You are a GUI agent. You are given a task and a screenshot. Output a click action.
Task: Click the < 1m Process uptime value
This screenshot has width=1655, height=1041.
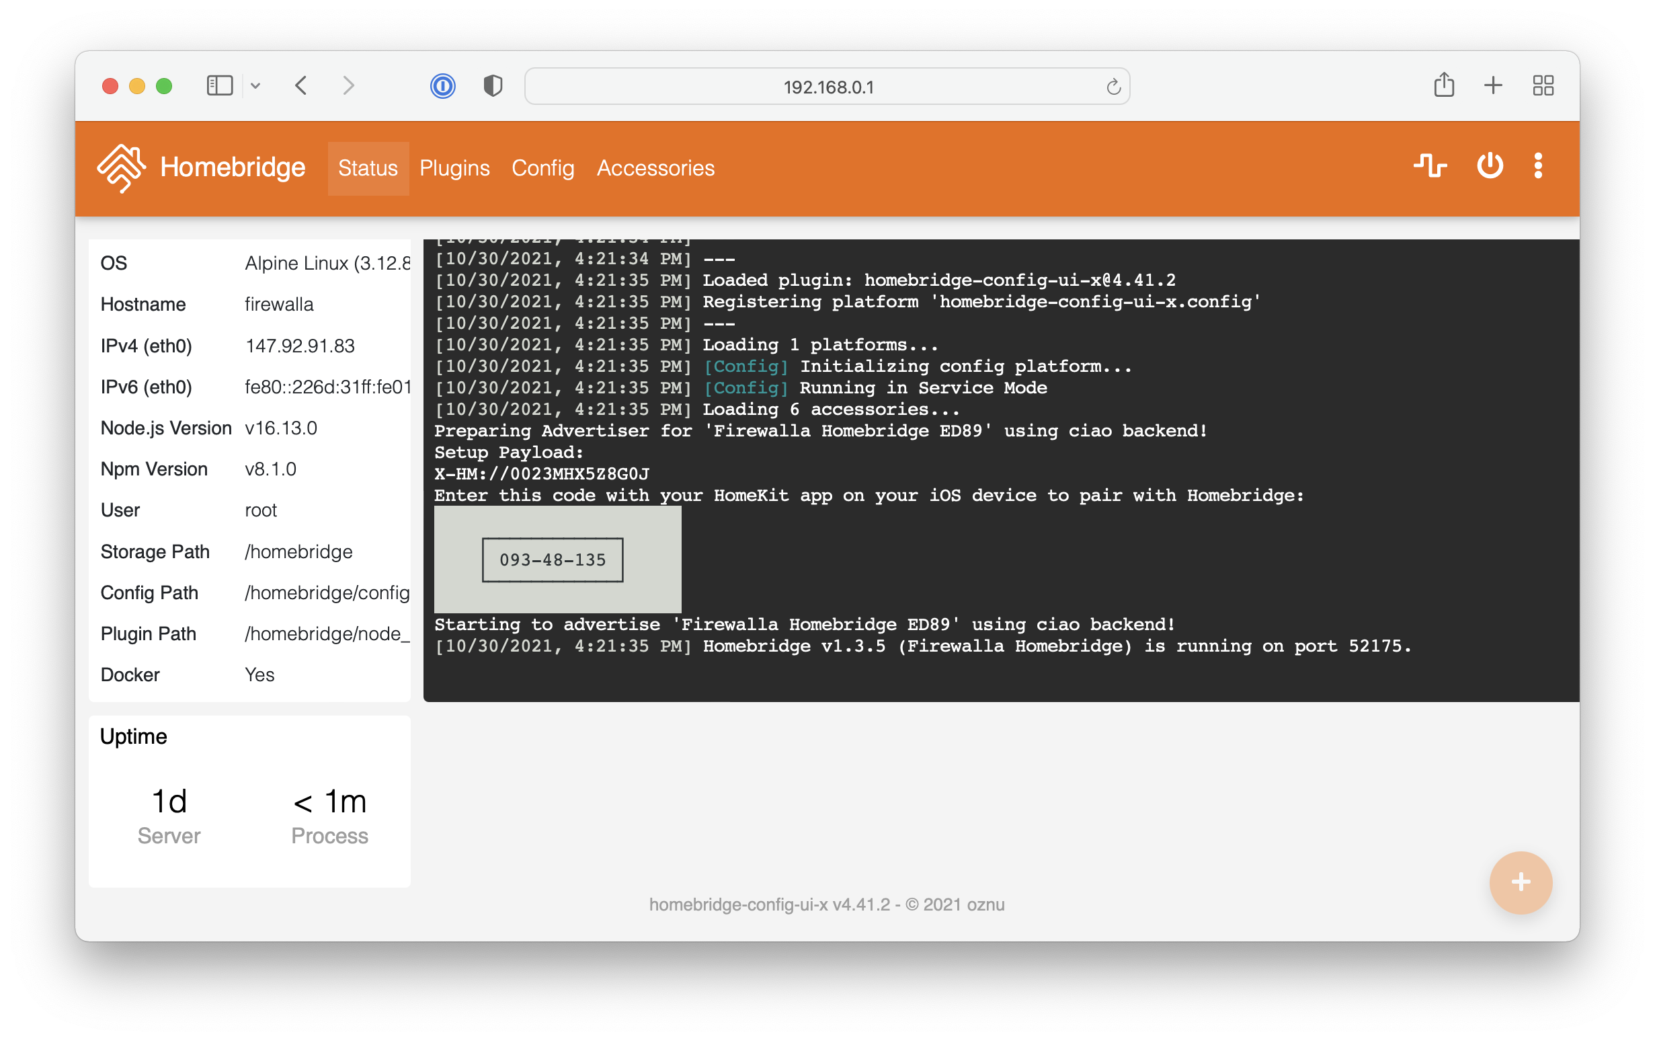[x=330, y=802]
